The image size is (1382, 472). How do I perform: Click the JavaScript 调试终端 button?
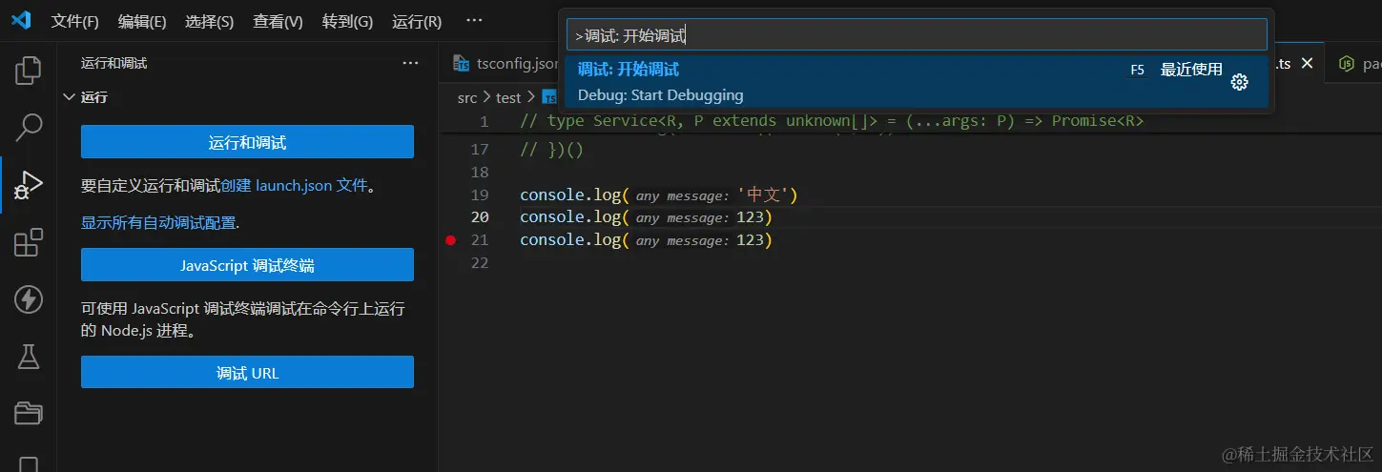pyautogui.click(x=247, y=265)
